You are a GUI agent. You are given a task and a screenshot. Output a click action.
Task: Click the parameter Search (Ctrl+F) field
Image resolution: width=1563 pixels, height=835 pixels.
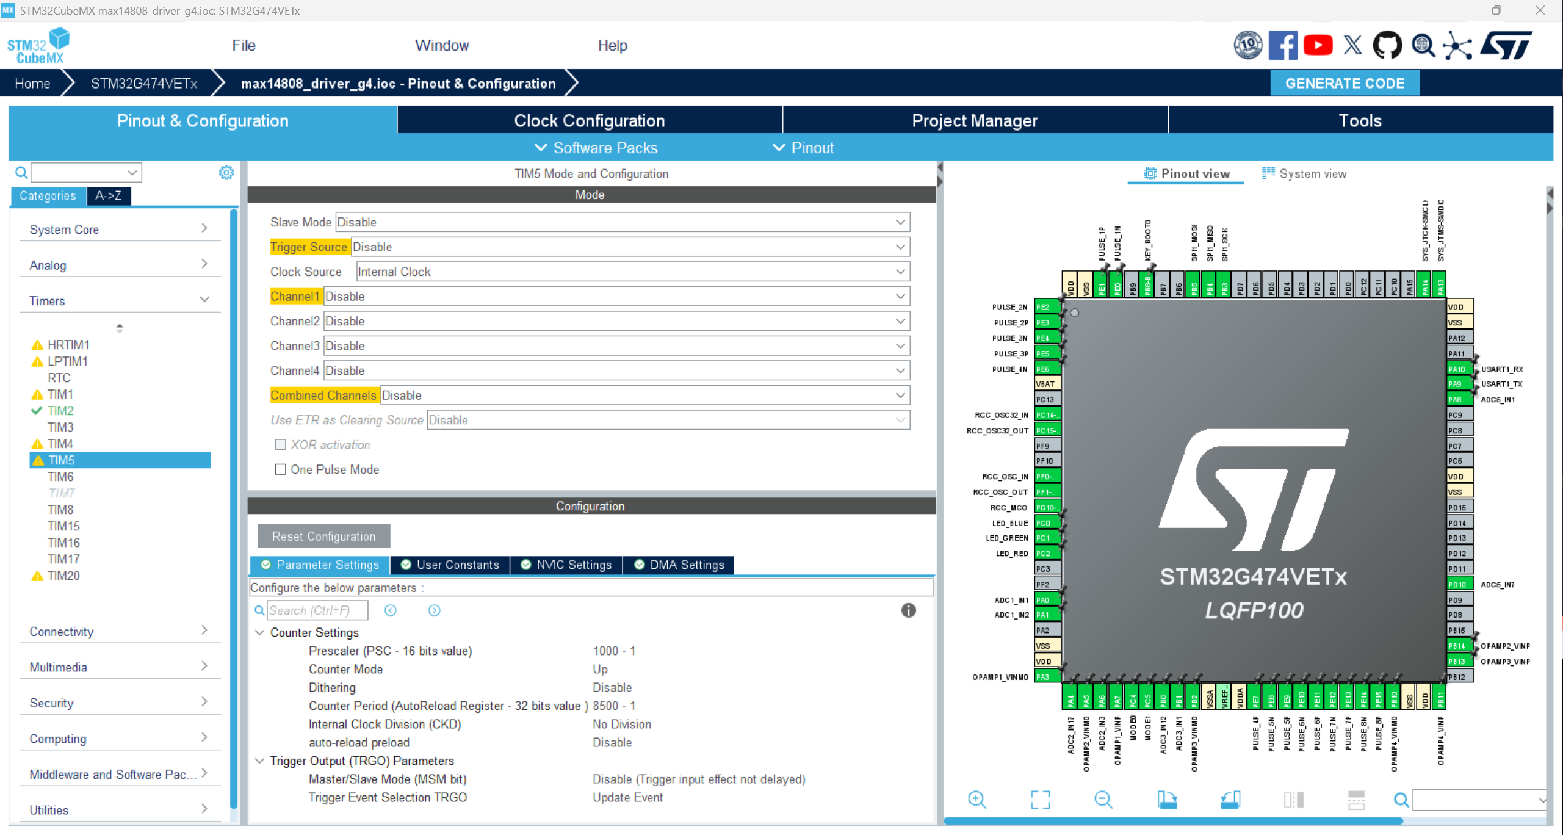[x=317, y=610]
